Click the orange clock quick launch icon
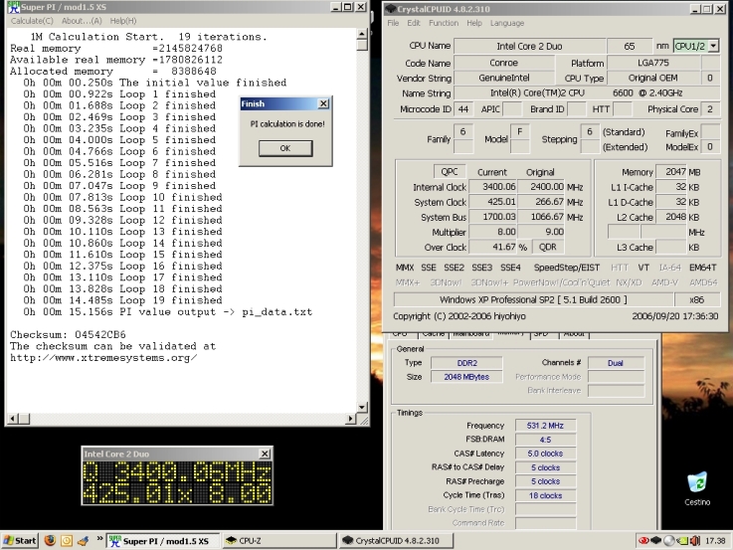 pos(67,541)
